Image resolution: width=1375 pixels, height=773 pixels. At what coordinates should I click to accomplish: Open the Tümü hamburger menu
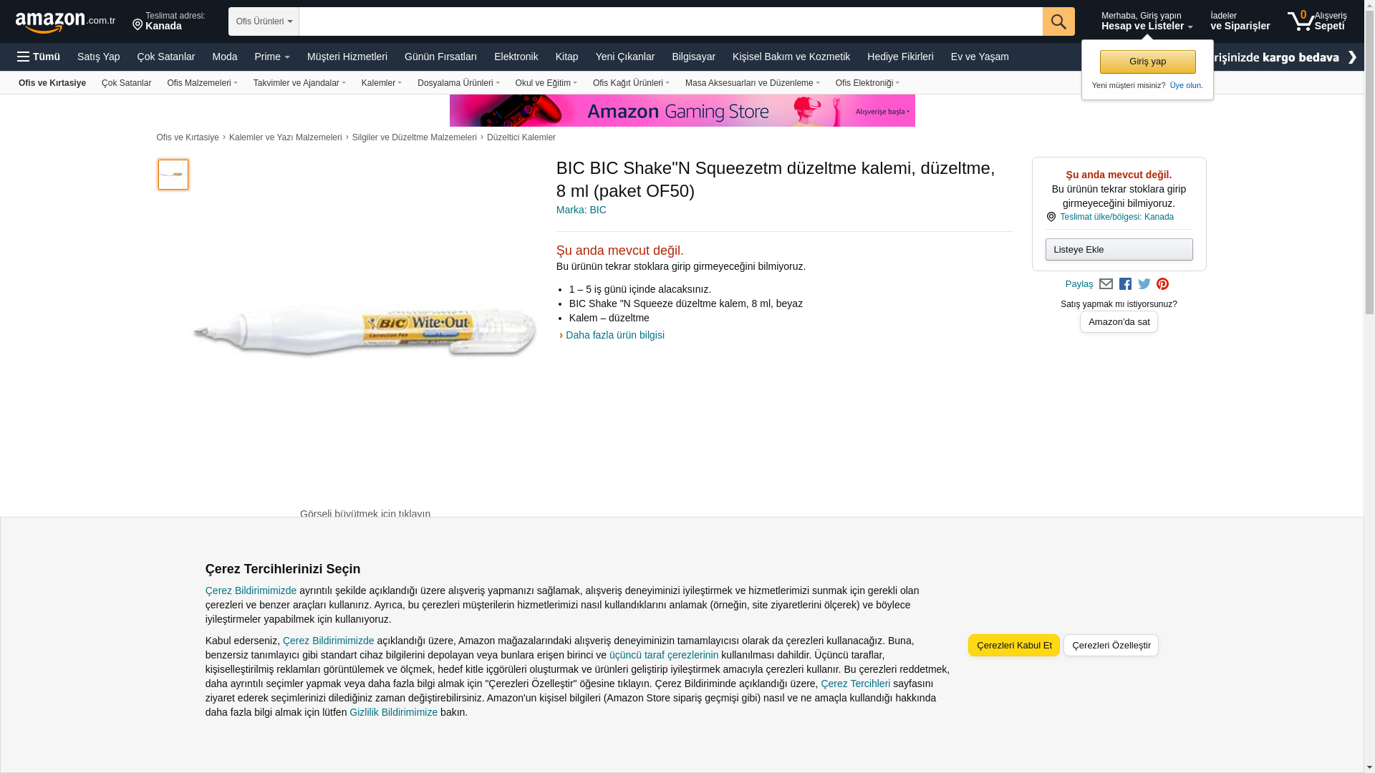[39, 57]
